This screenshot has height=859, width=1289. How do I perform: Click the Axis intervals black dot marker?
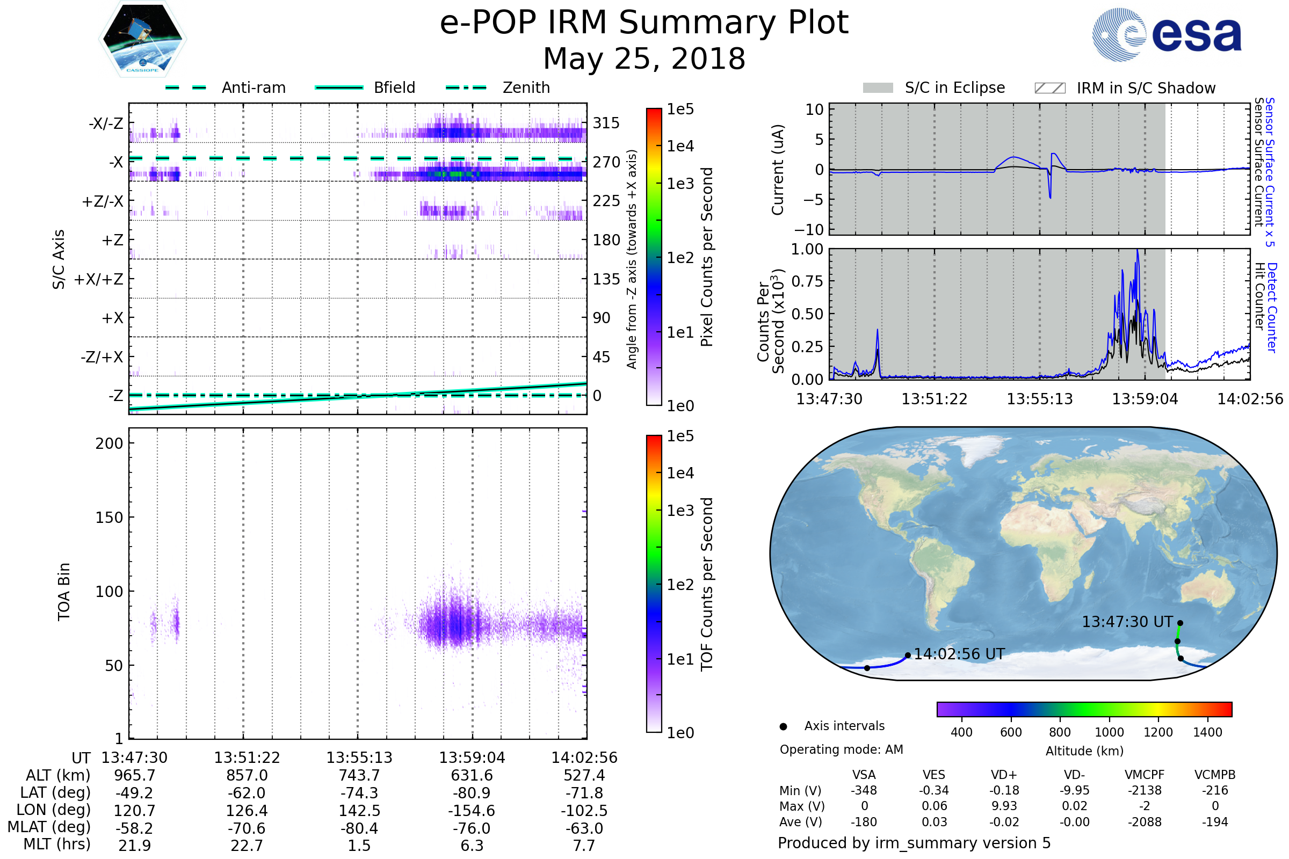tap(783, 726)
